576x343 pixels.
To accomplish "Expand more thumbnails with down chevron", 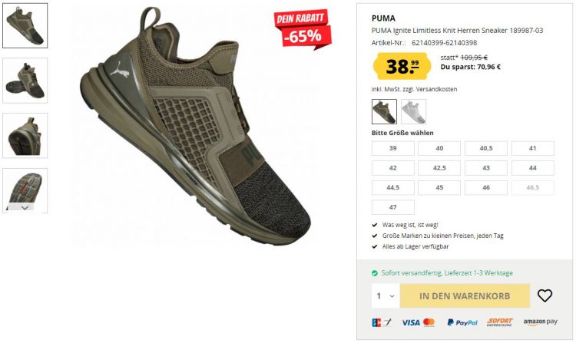I will coord(25,208).
